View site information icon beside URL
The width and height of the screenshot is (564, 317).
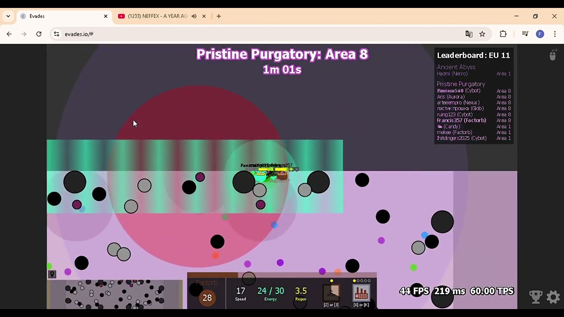(56, 34)
